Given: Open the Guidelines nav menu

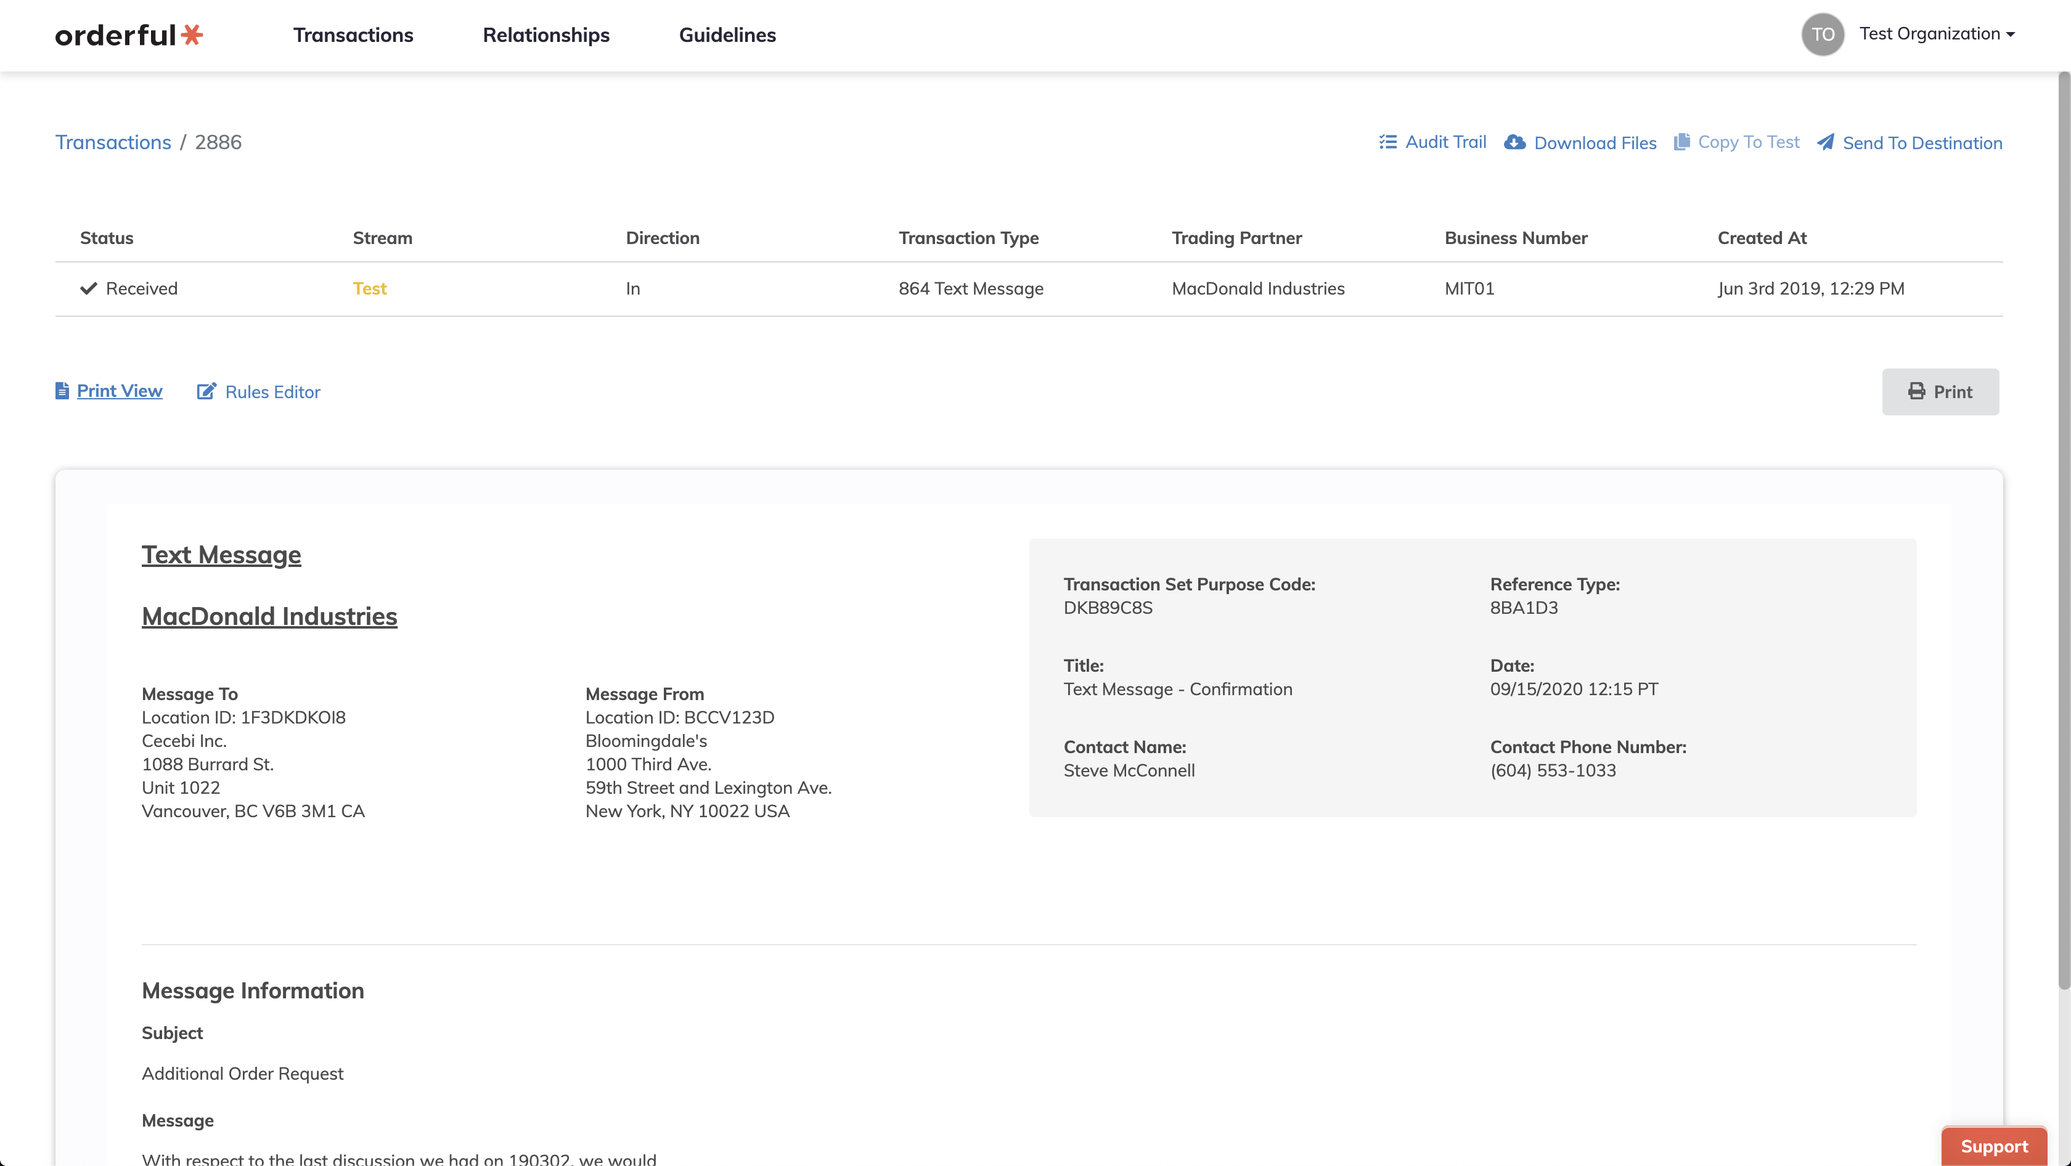Looking at the screenshot, I should coord(727,35).
